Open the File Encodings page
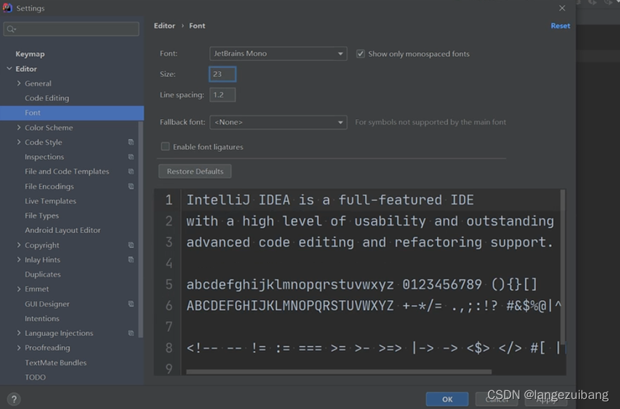This screenshot has width=620, height=409. pos(49,186)
